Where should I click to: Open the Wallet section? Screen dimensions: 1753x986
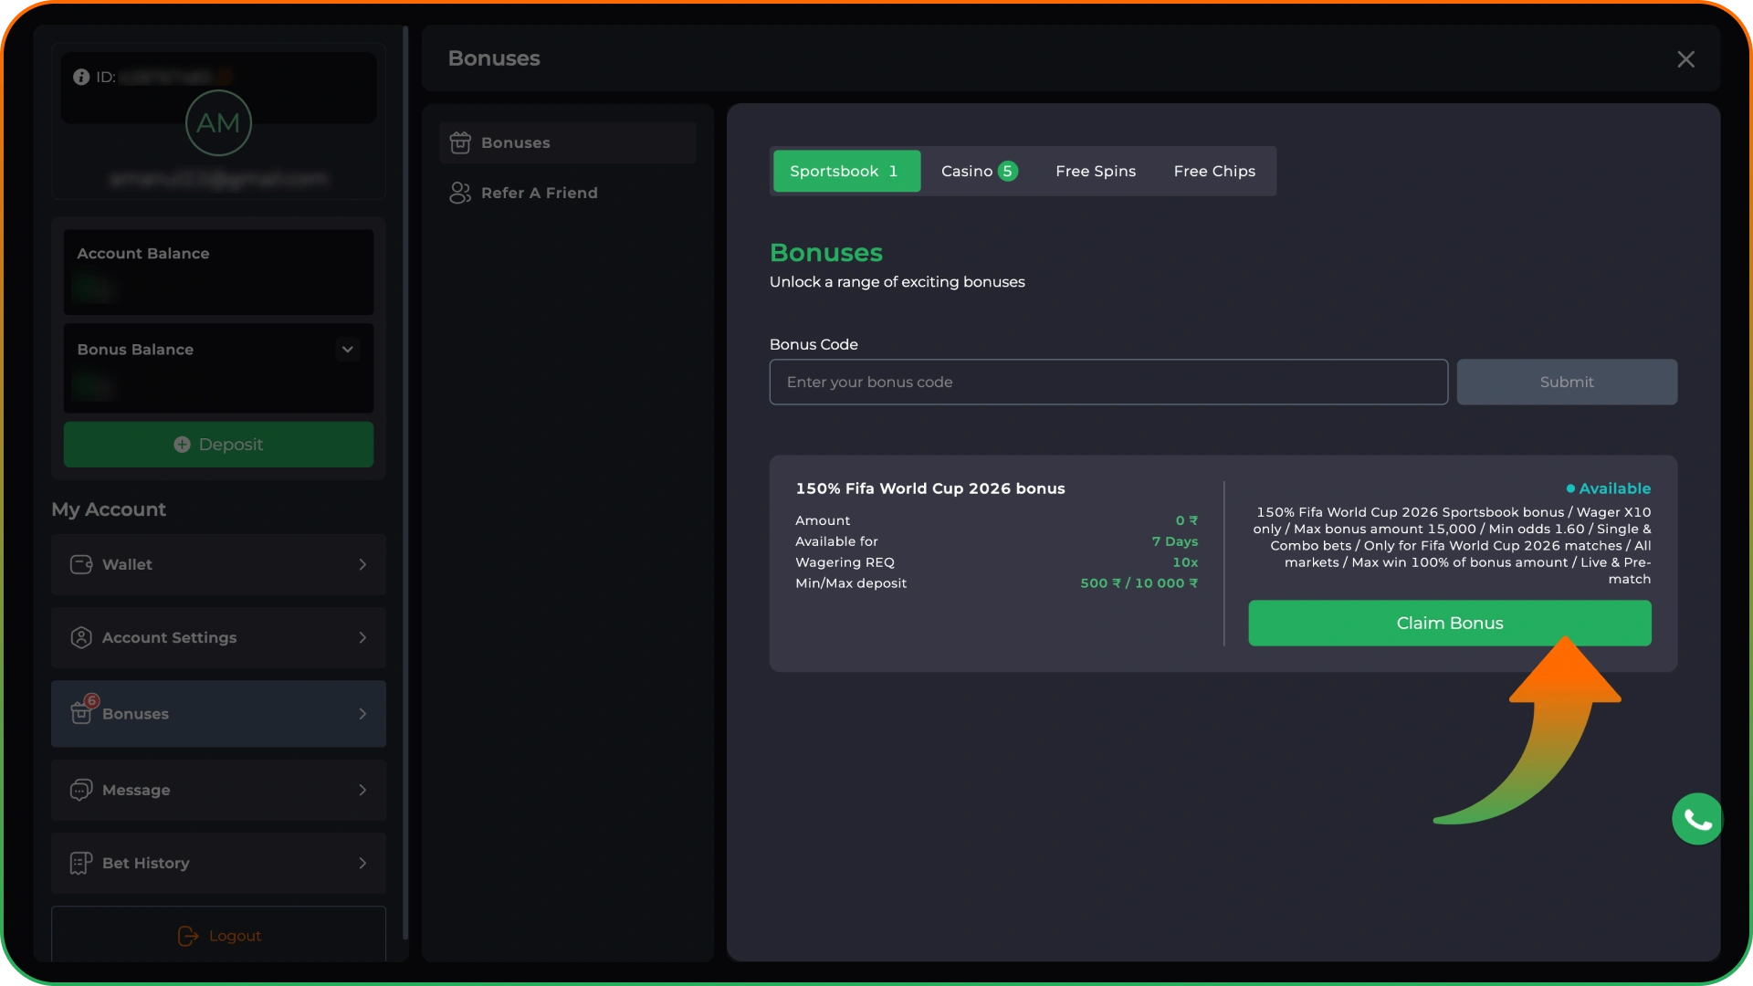[x=218, y=565]
